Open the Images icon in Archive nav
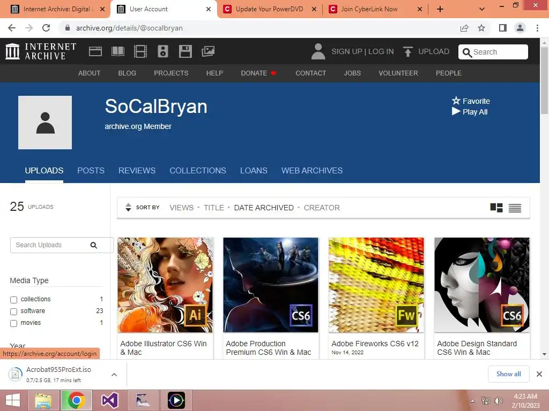549x411 pixels. tap(208, 51)
